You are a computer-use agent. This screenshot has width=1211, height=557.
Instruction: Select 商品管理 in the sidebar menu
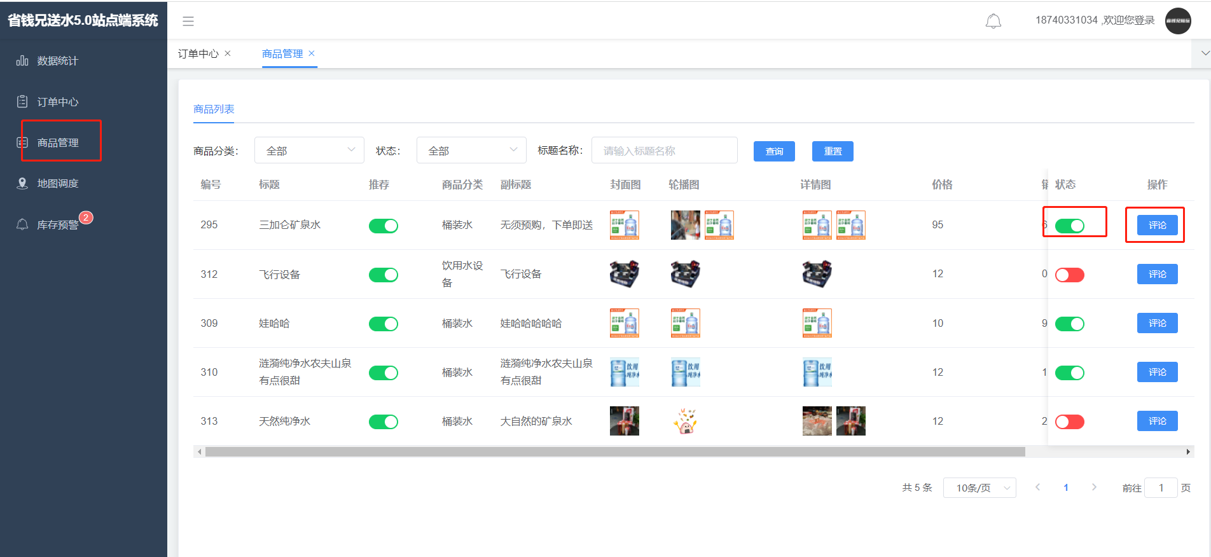[58, 143]
